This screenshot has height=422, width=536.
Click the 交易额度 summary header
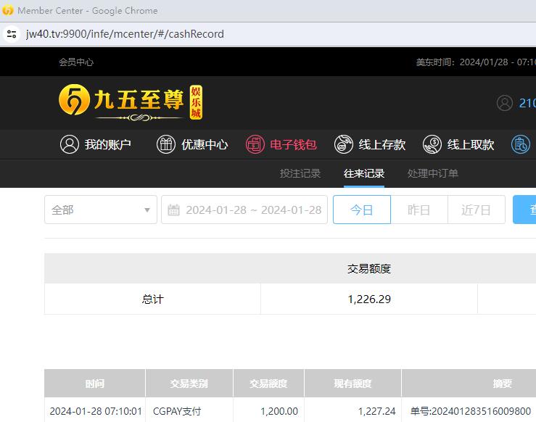[369, 269]
